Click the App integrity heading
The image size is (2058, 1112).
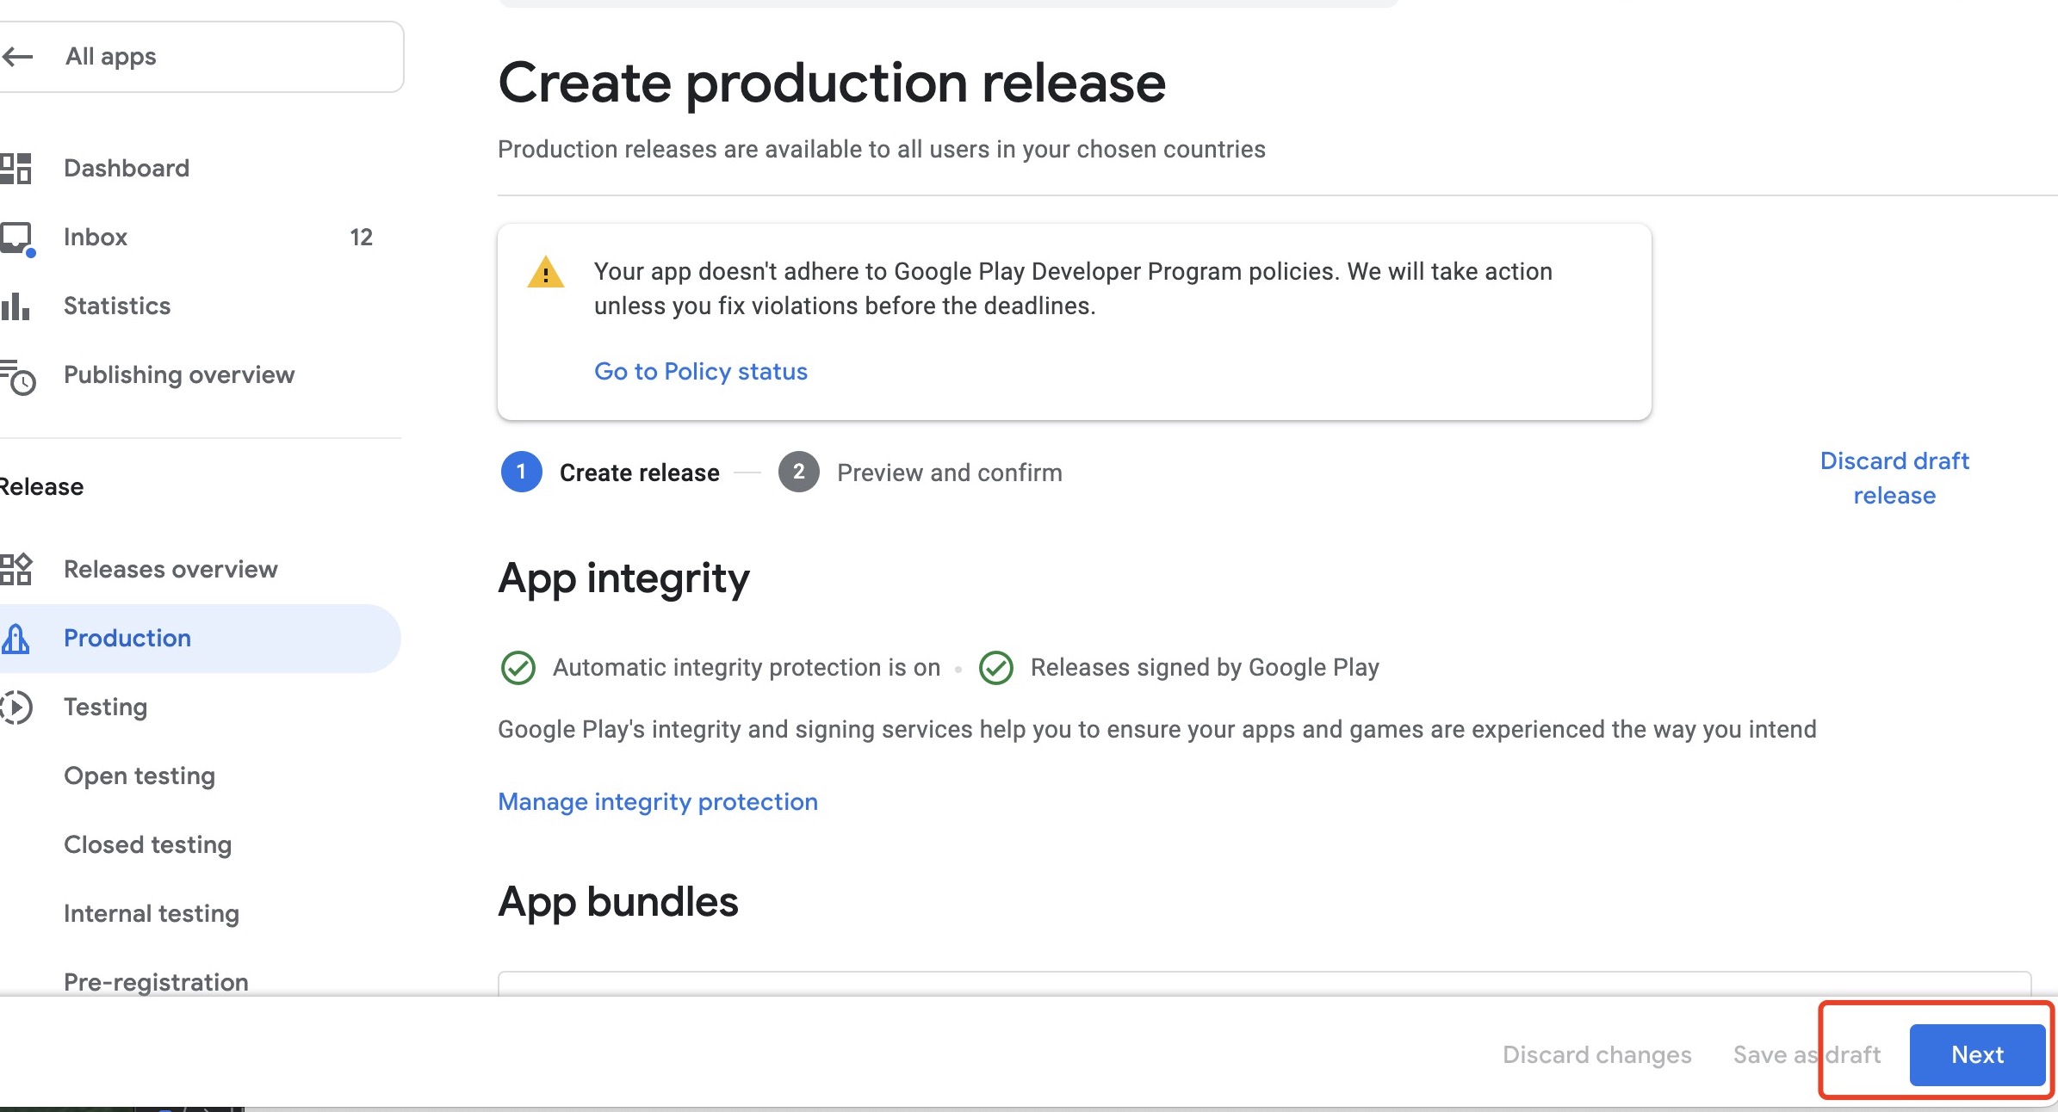click(x=623, y=578)
